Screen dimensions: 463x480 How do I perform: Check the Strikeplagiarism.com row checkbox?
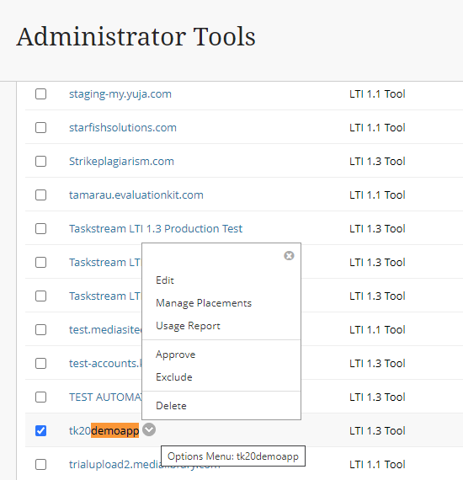coord(40,162)
